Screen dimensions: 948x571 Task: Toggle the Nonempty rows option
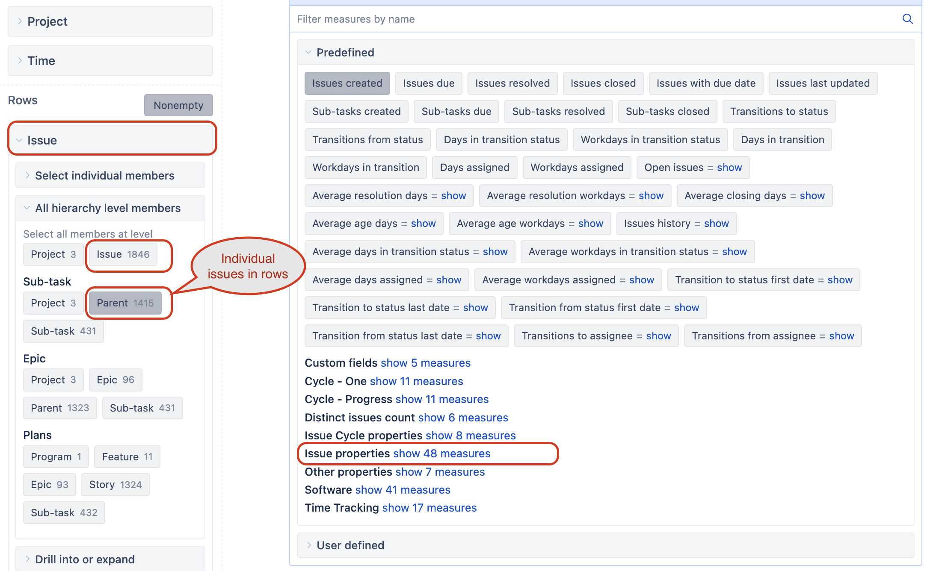pos(178,105)
